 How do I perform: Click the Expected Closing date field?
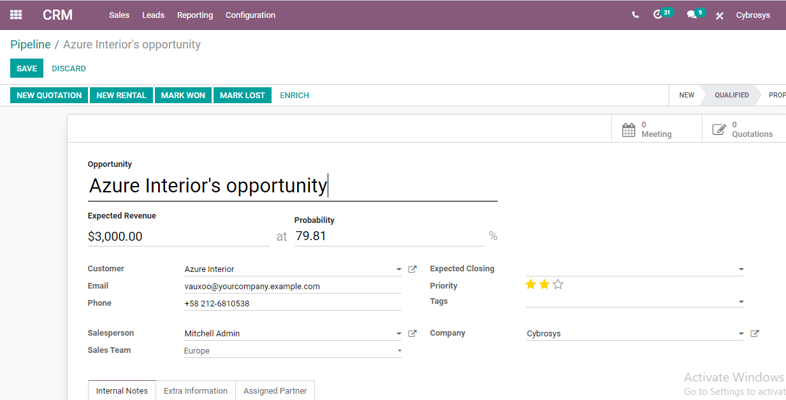point(635,269)
